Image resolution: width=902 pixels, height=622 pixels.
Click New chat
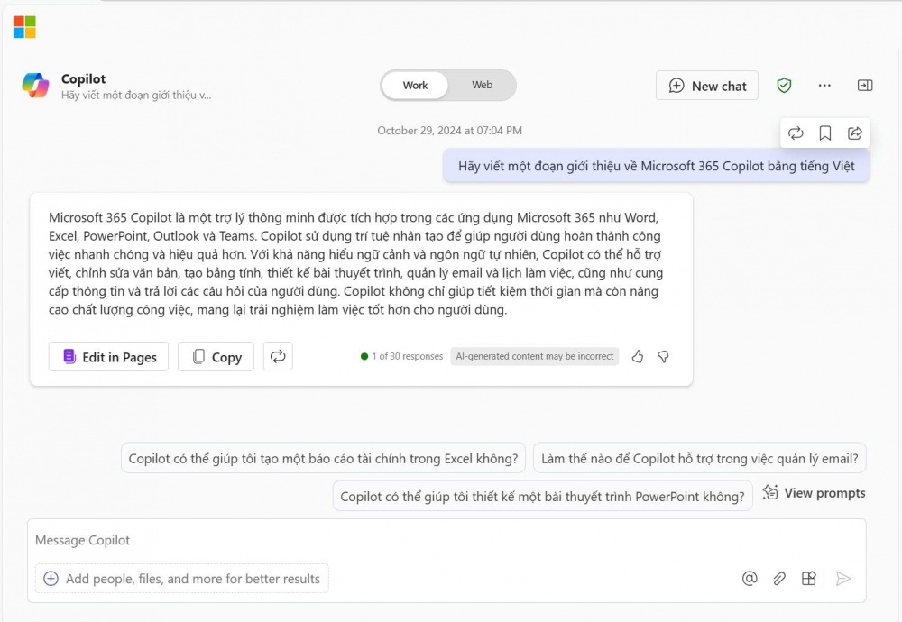(x=707, y=85)
